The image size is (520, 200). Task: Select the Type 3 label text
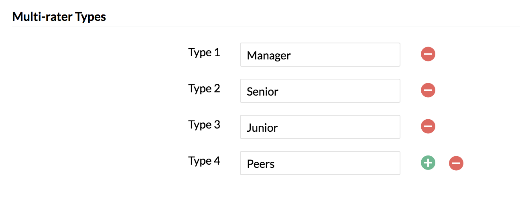coord(204,125)
